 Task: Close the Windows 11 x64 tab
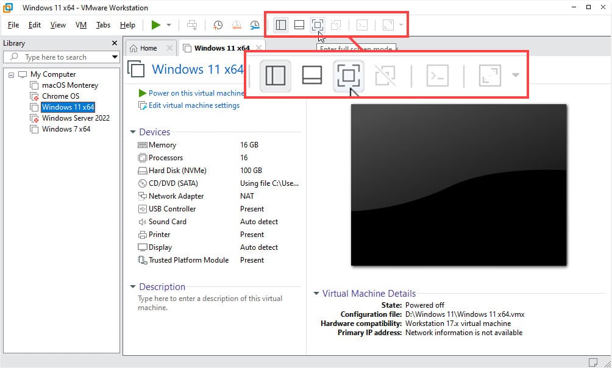click(x=259, y=48)
